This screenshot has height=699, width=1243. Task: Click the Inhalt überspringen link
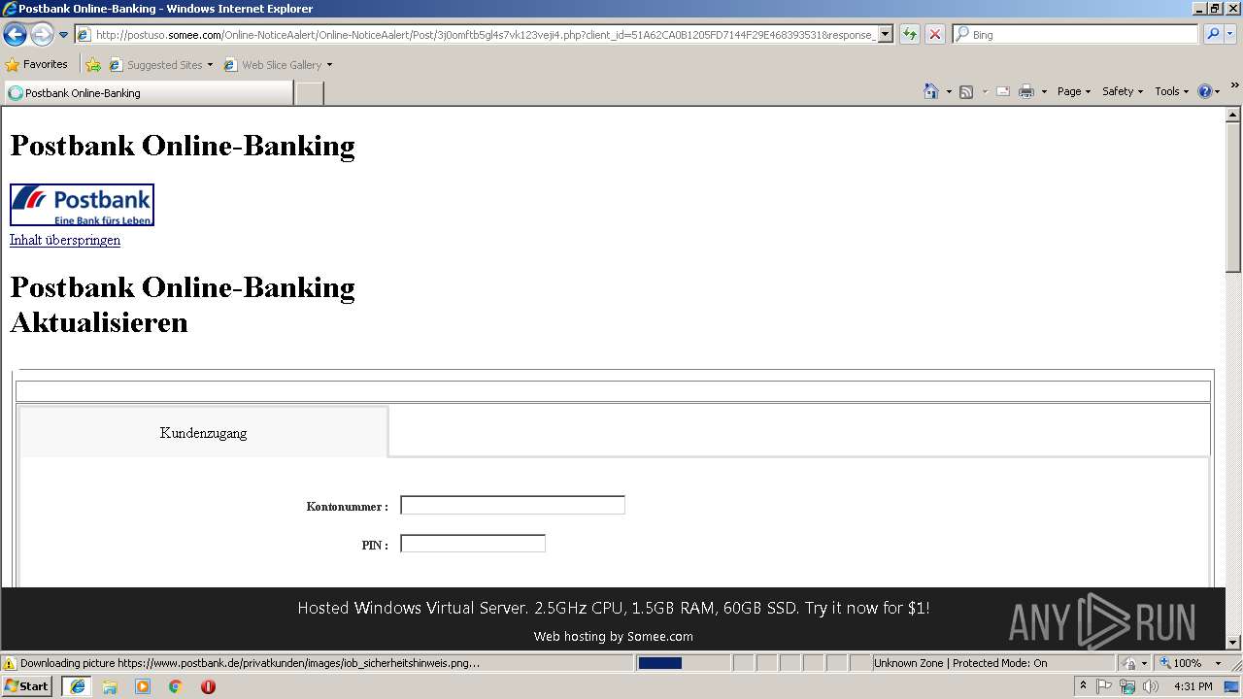[x=65, y=240]
